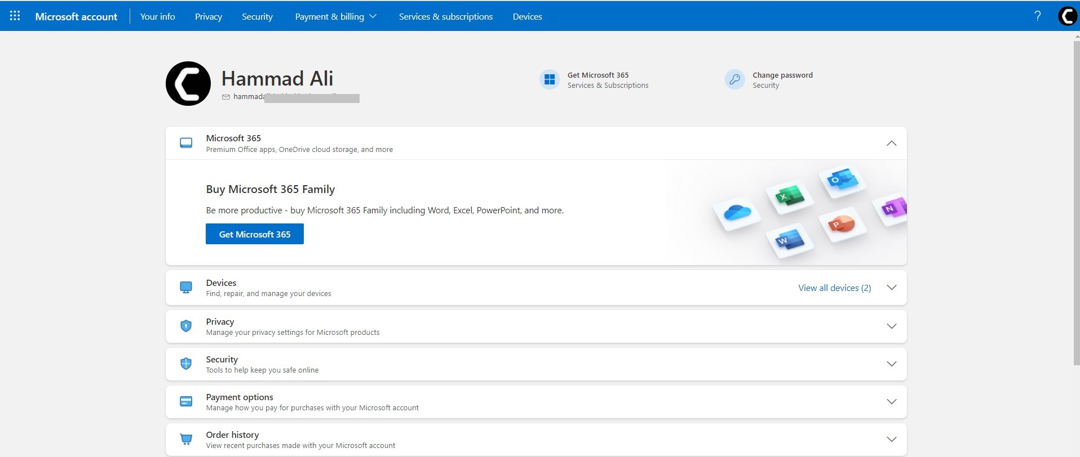The width and height of the screenshot is (1080, 457).
Task: Click the Microsoft 365 laptop icon
Action: (186, 143)
